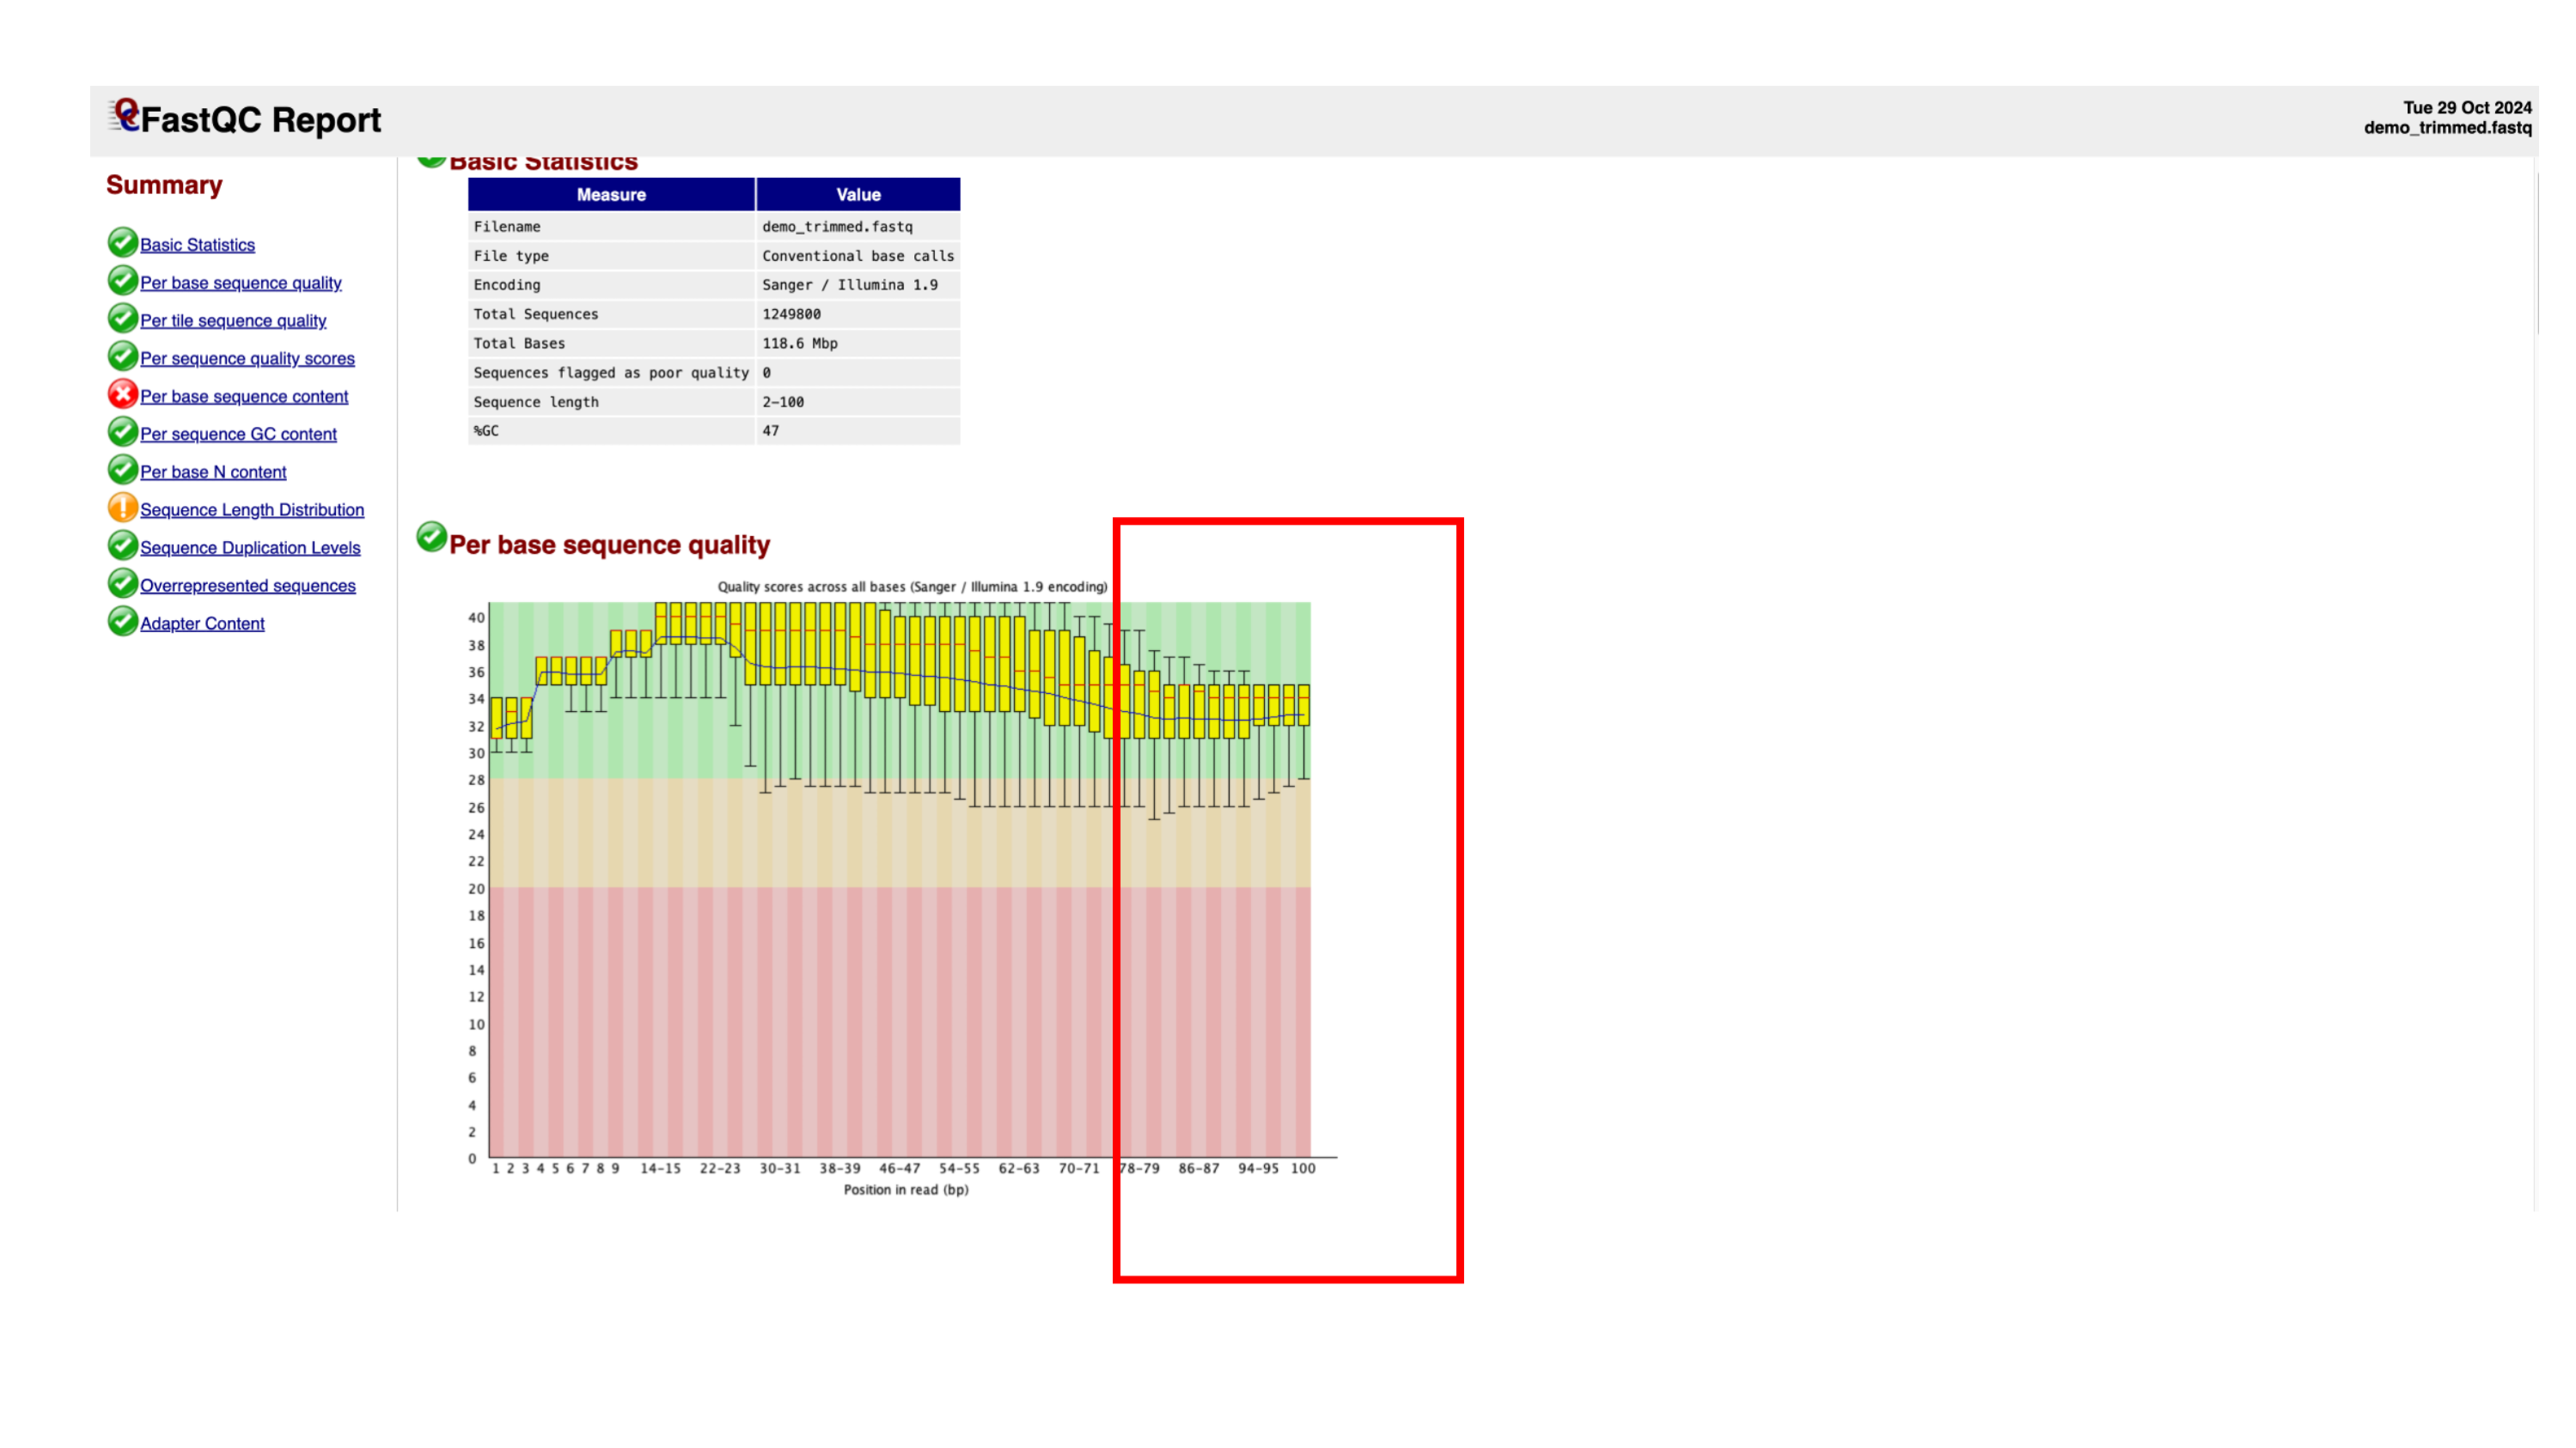
Task: Click pass icon next to Per base sequence quality heading
Action: (x=431, y=538)
